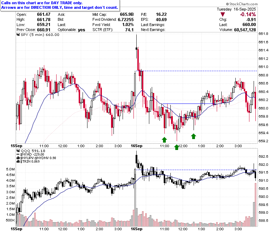The width and height of the screenshot is (274, 232).
Task: Click the green arrow overlapping the 12:00 axis label
Action: [176, 147]
